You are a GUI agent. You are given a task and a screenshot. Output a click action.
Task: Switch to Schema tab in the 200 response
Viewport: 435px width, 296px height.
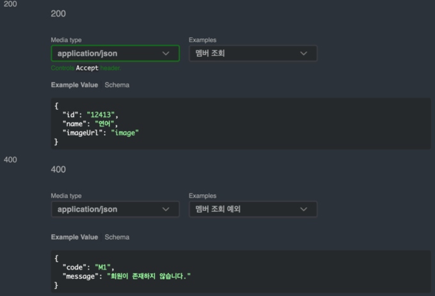click(117, 85)
